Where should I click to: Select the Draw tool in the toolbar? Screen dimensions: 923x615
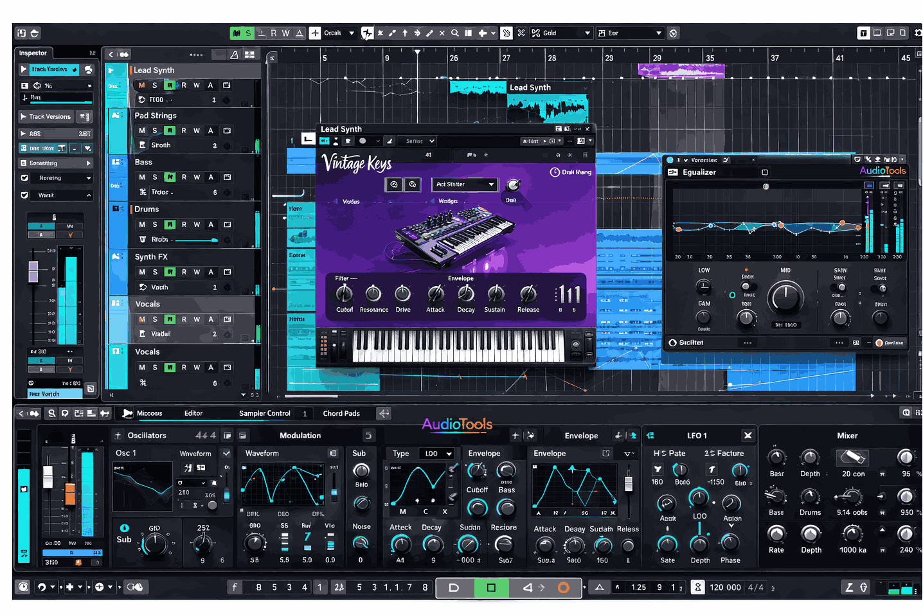[392, 33]
